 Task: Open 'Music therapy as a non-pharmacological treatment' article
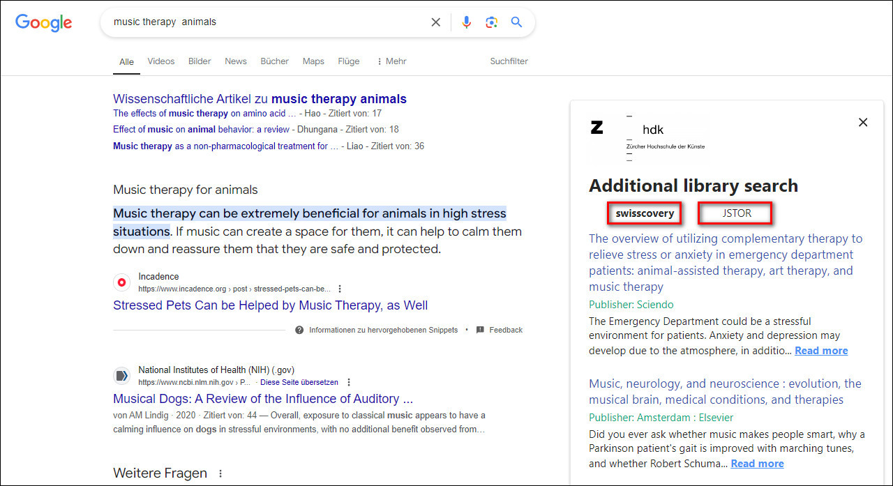pyautogui.click(x=226, y=146)
